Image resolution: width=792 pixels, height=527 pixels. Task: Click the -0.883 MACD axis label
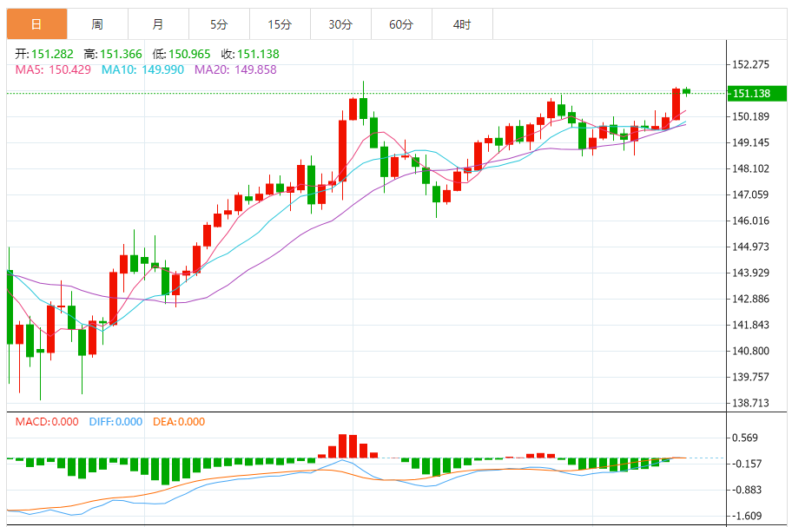click(x=747, y=491)
